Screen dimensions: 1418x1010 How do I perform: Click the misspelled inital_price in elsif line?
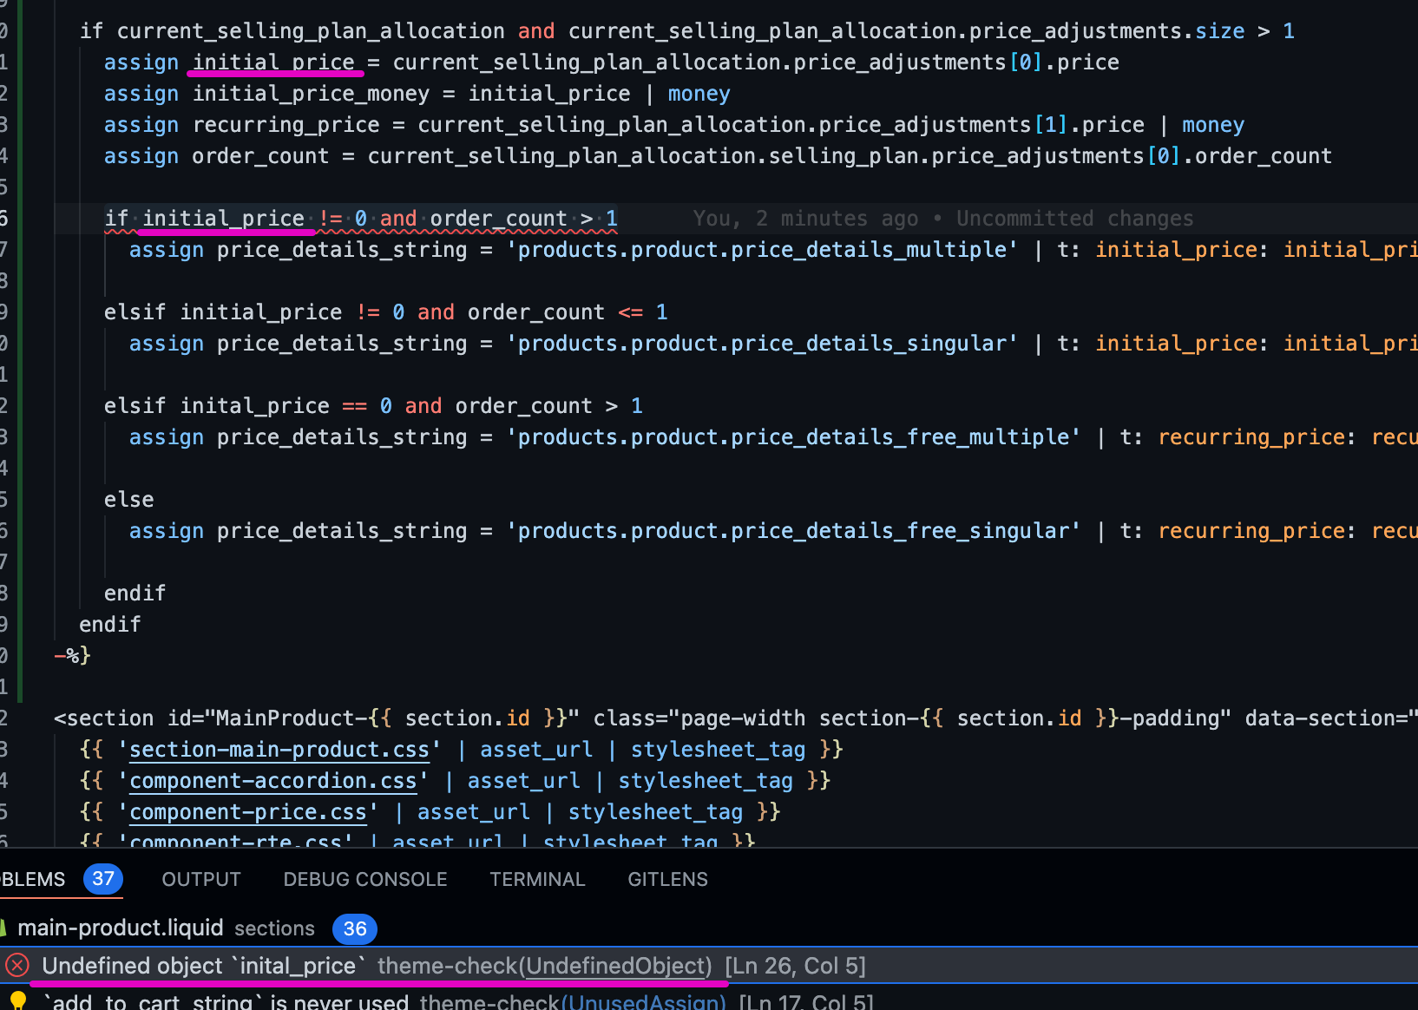255,406
